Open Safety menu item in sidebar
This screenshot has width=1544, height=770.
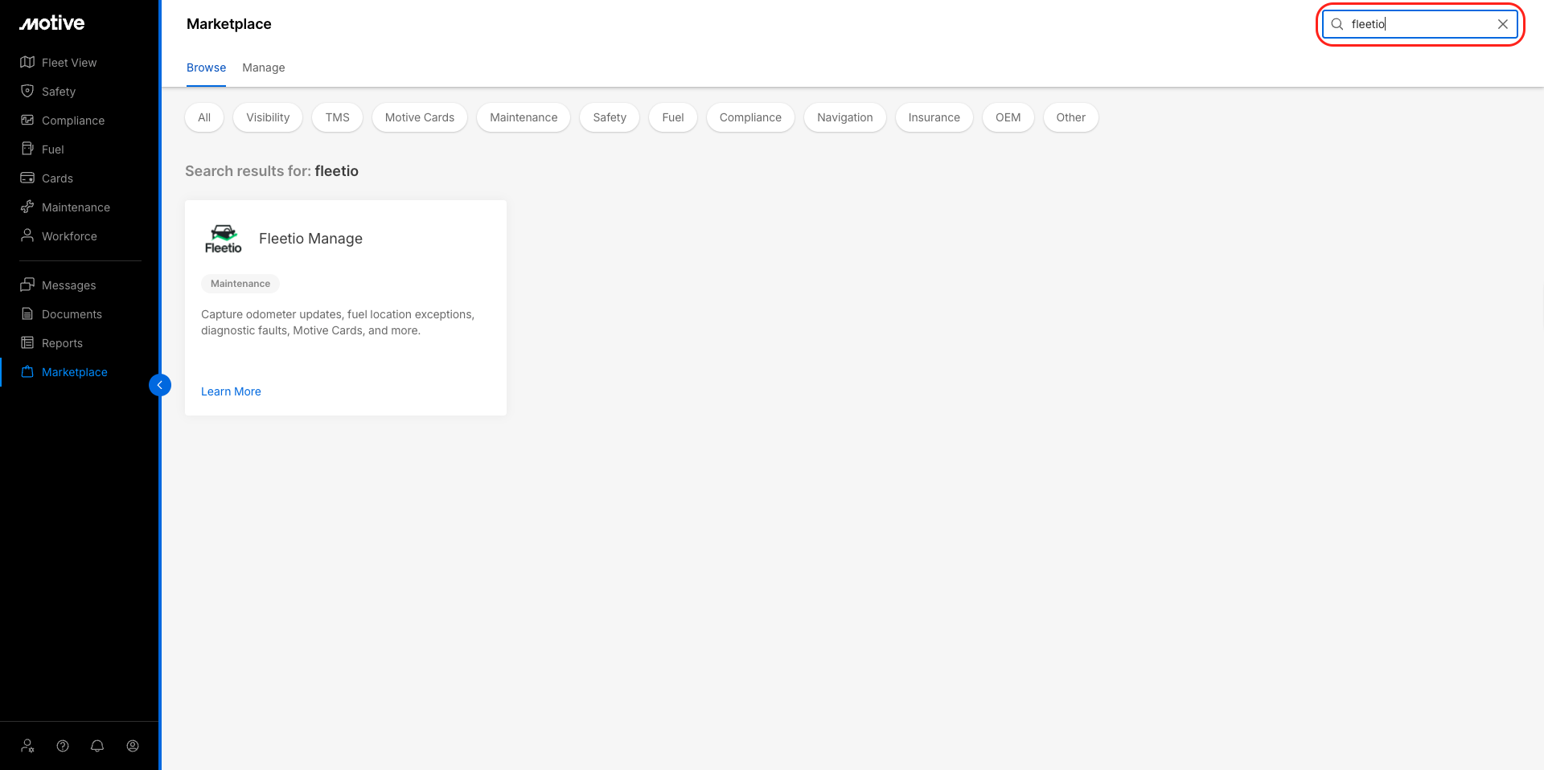click(59, 92)
